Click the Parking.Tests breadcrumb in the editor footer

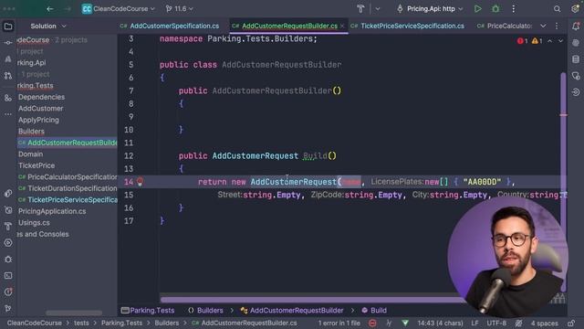(148, 311)
